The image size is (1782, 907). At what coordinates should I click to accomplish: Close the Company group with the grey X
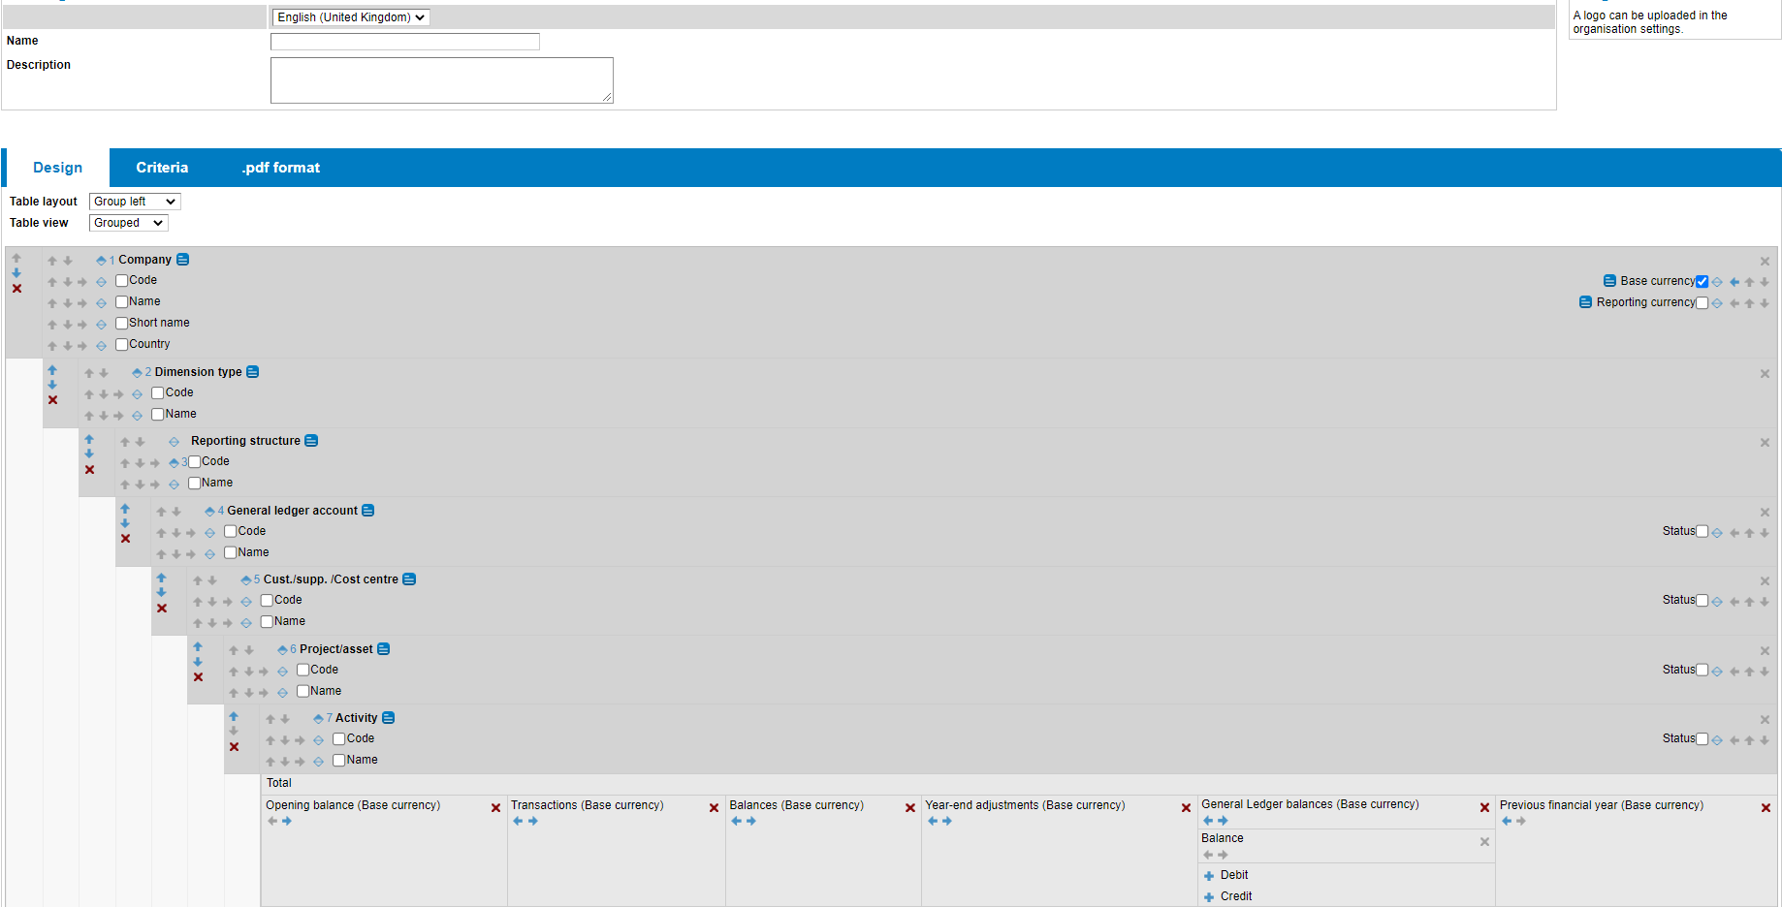coord(1765,262)
